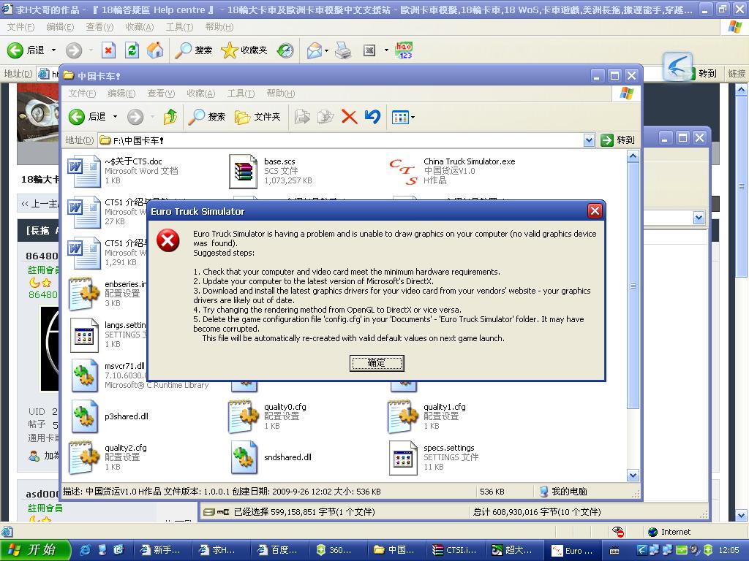Click the 确定 button in the error dialog

377,363
